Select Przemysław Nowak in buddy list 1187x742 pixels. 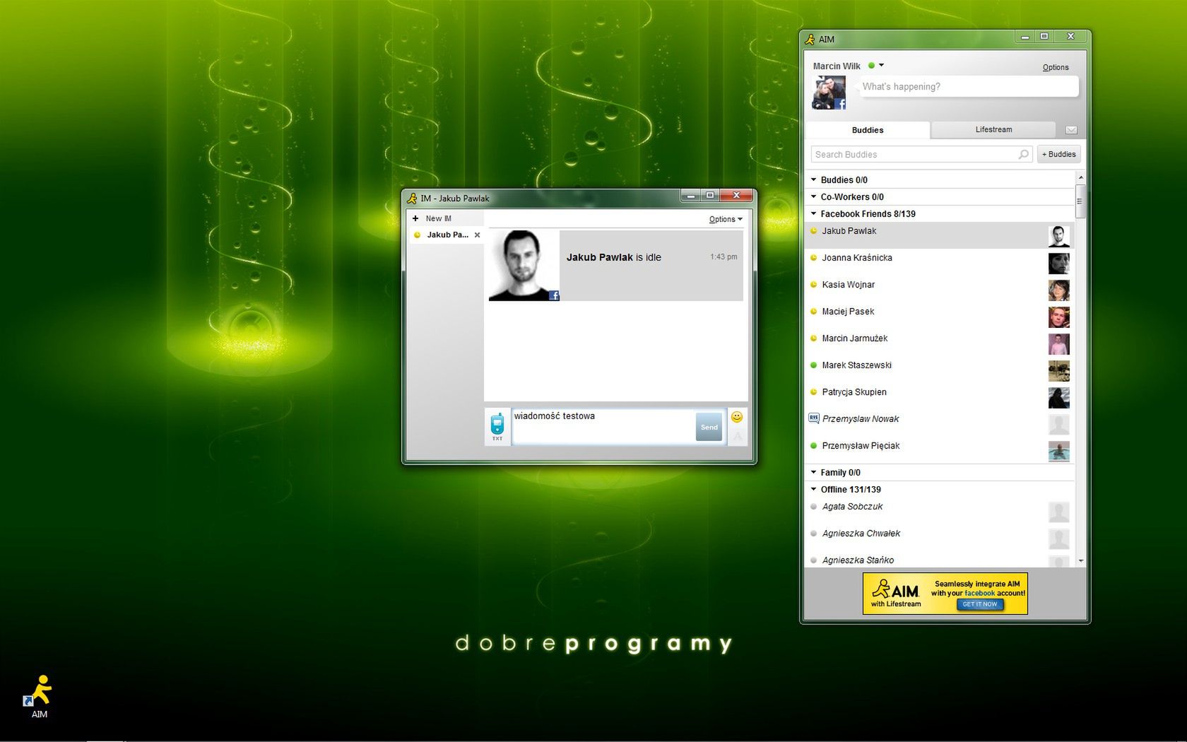(x=940, y=424)
